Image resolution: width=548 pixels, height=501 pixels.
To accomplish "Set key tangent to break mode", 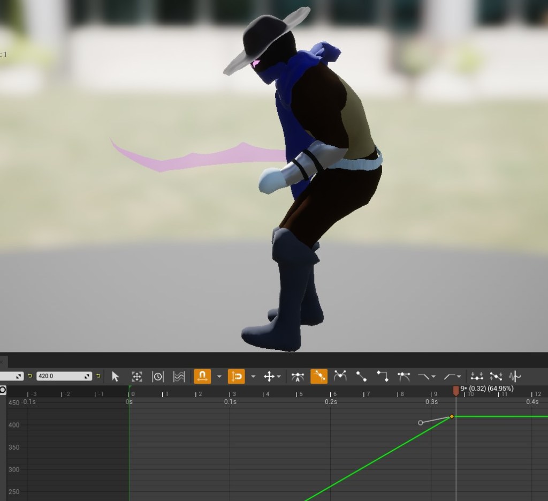I will point(340,377).
